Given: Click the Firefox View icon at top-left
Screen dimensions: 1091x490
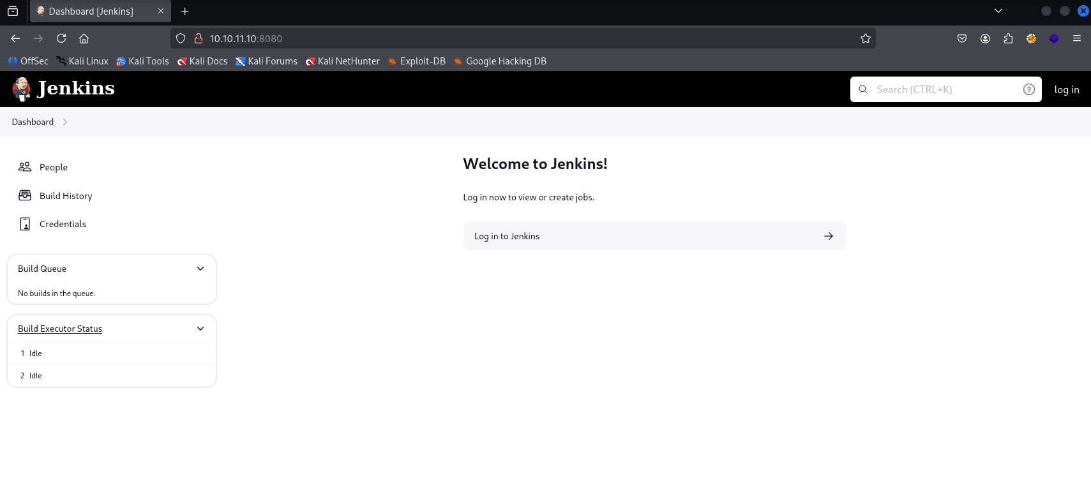Looking at the screenshot, I should [13, 11].
